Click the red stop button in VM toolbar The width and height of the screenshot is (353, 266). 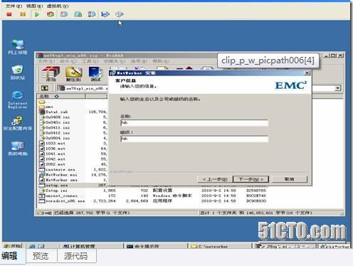(9, 15)
